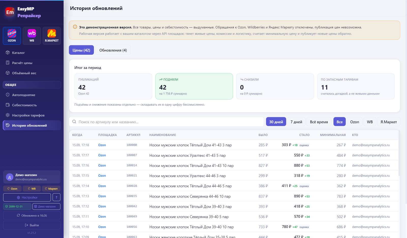The height and width of the screenshot is (238, 407).
Task: Show Всё время period
Action: pos(319,122)
